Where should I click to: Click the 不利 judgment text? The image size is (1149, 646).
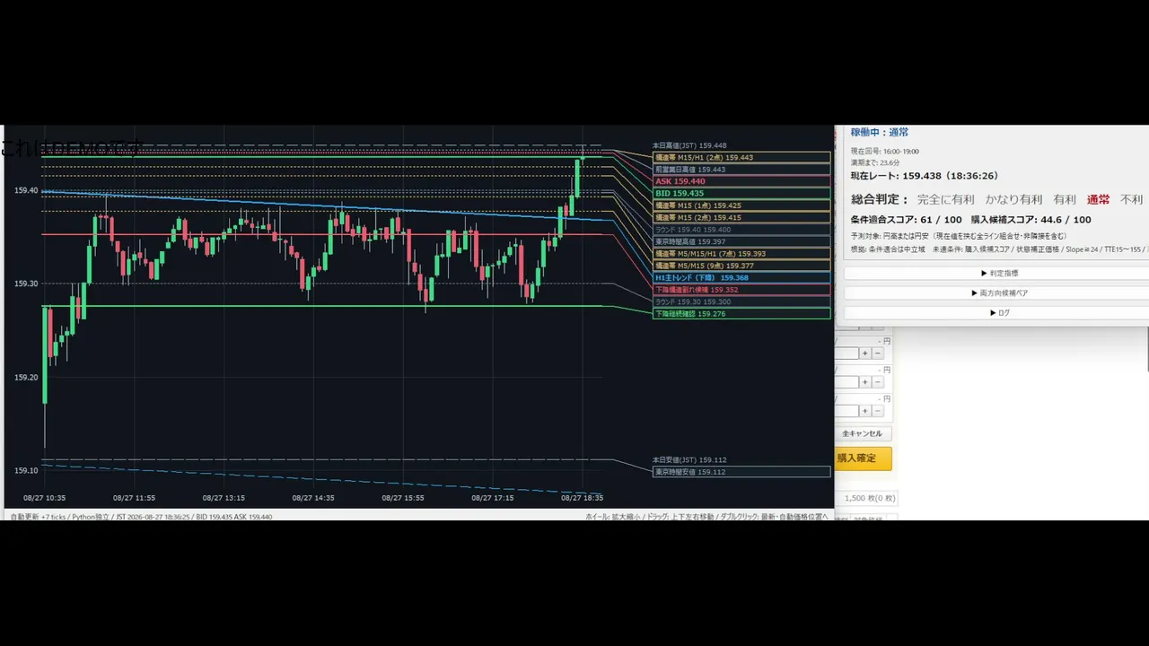point(1132,199)
